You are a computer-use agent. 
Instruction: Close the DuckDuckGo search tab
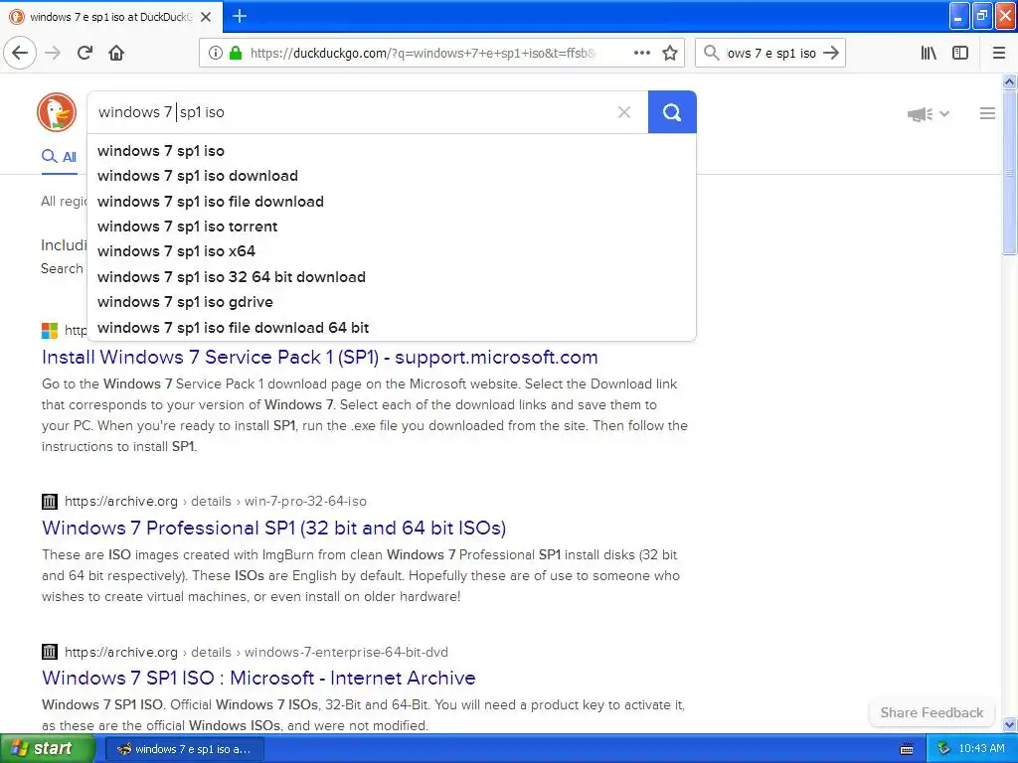[206, 17]
